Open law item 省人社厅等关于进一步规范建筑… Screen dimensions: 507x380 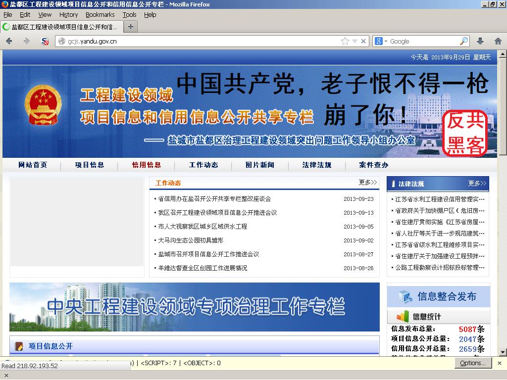point(440,234)
